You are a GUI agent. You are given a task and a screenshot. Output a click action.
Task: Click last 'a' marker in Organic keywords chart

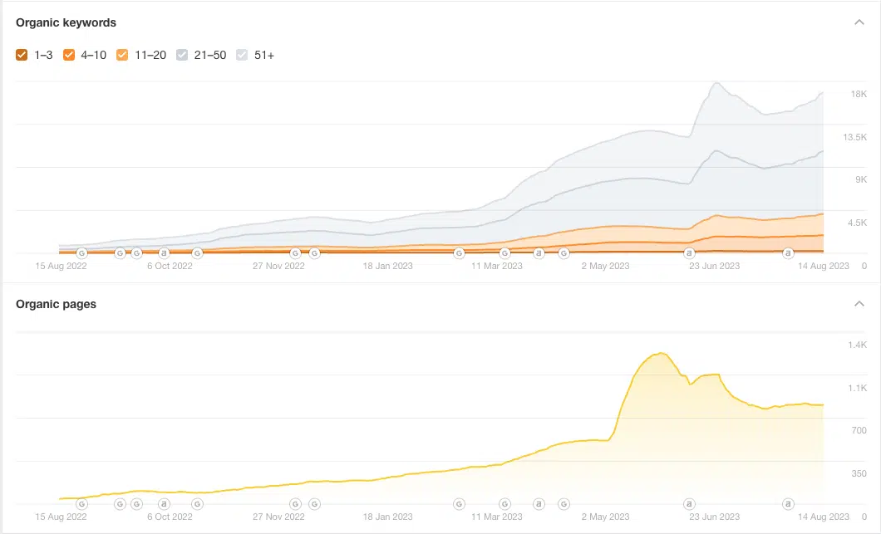click(788, 252)
